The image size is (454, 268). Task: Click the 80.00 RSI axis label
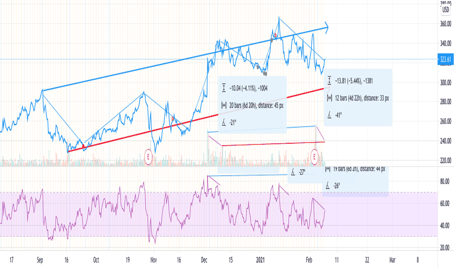[x=445, y=182]
